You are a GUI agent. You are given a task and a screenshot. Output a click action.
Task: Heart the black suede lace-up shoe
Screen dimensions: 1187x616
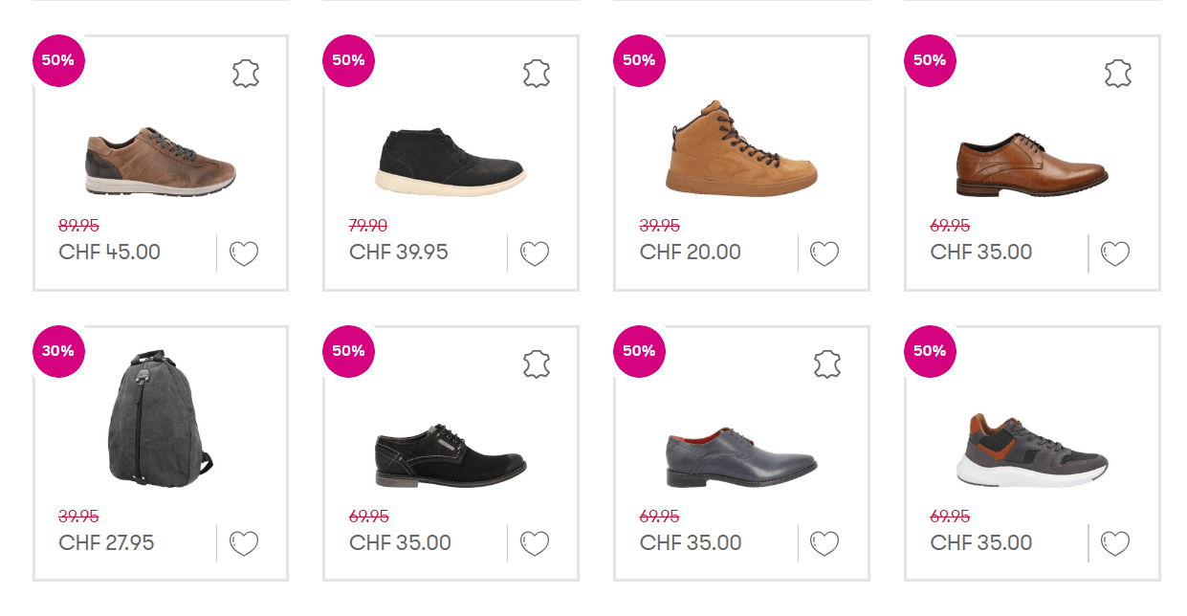coord(535,544)
